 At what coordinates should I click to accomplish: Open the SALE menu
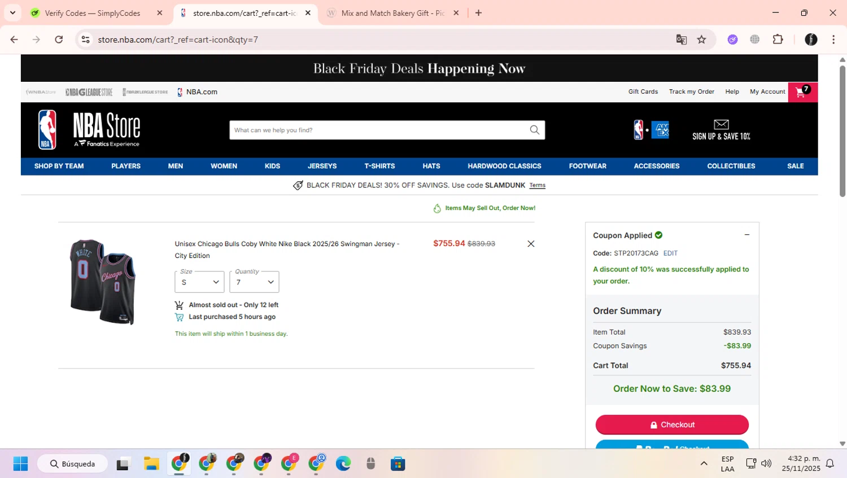(x=795, y=166)
